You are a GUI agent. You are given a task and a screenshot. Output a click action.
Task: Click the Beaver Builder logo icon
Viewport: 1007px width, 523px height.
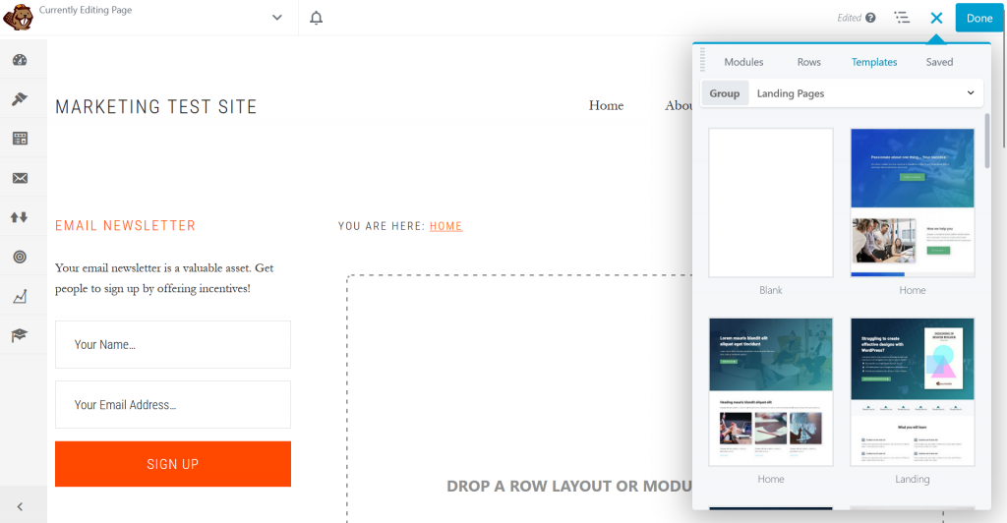click(18, 17)
